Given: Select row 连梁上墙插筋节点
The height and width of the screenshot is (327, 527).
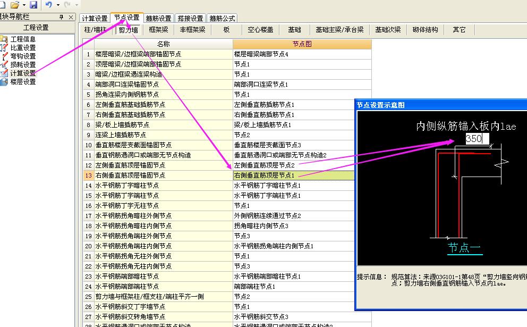Looking at the screenshot, I should [163, 135].
